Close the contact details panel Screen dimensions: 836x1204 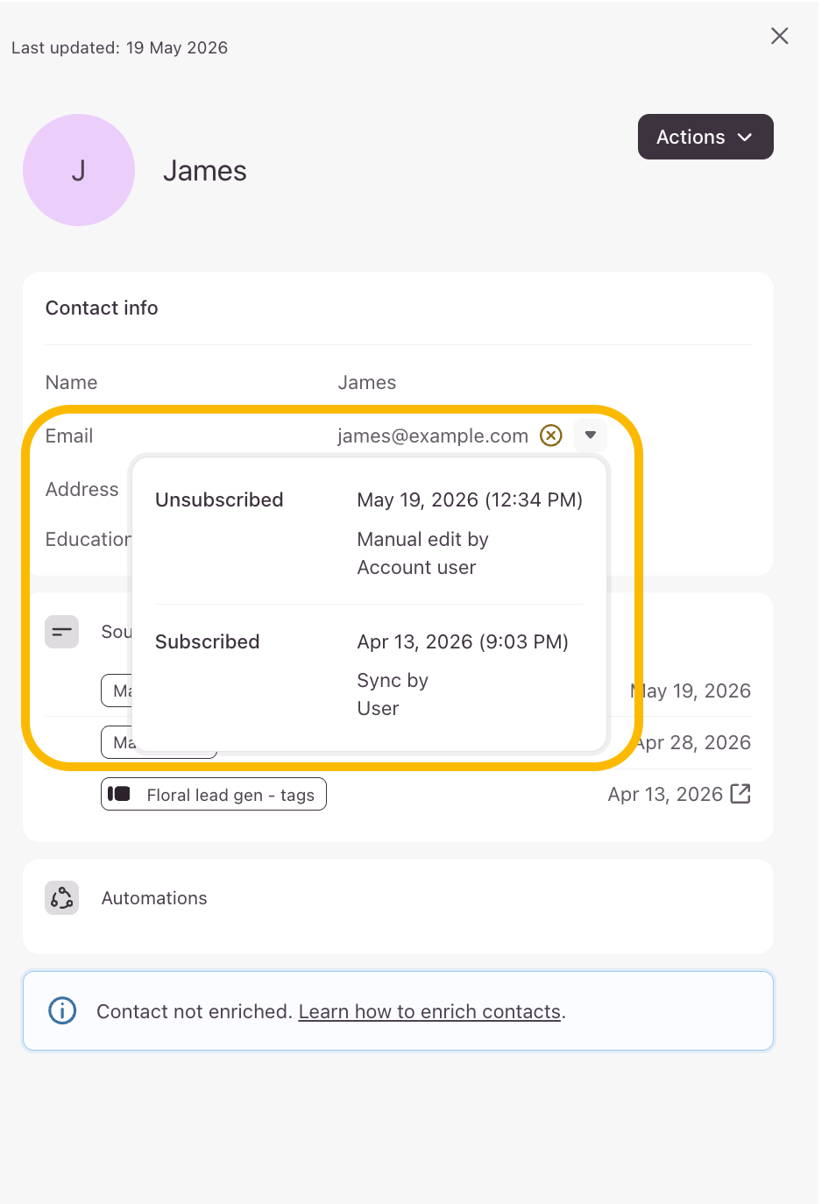click(779, 36)
